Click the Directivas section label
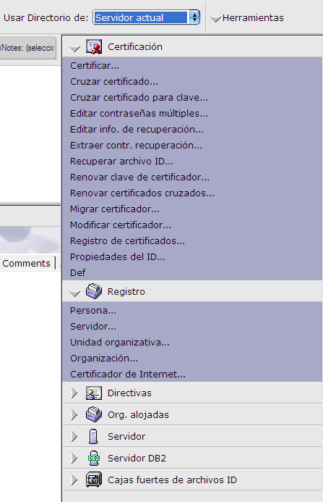 tap(129, 393)
